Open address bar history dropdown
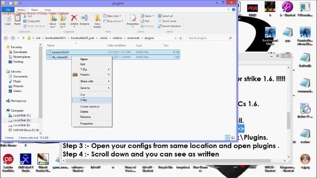 [175, 38]
